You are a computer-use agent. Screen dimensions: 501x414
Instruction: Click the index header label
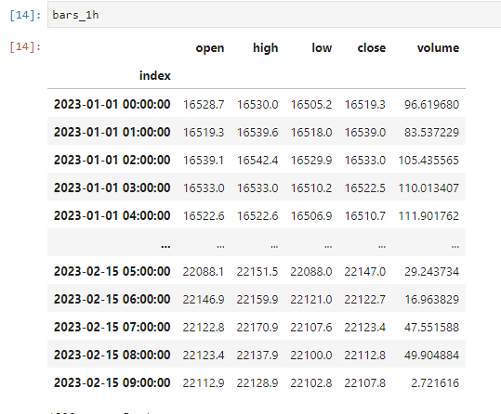(155, 75)
